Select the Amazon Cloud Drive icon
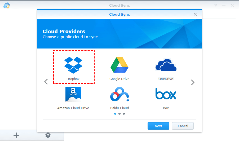This screenshot has width=239, height=141. click(73, 94)
